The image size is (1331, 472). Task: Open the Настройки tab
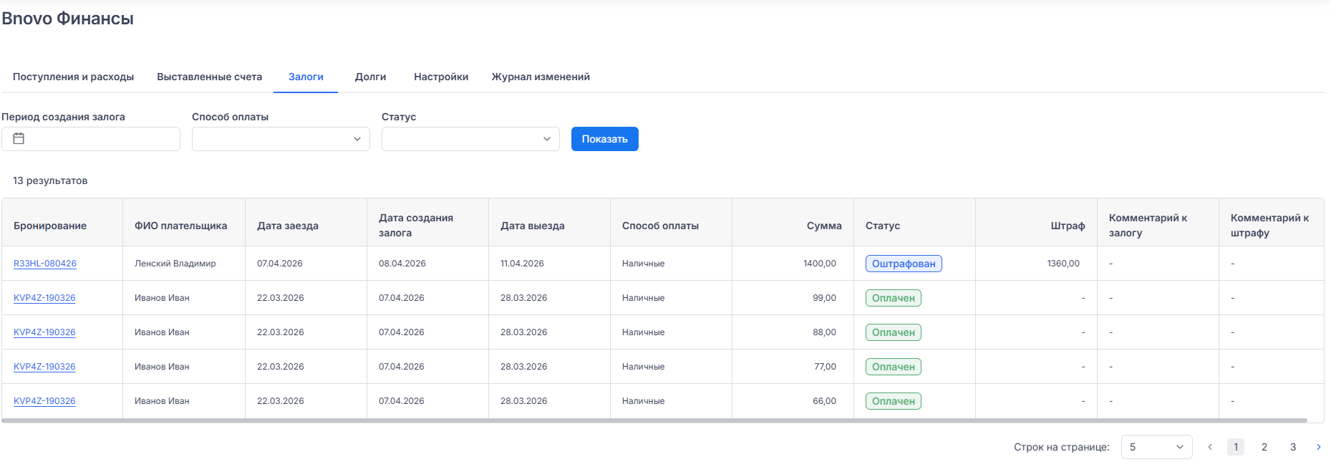pos(441,77)
